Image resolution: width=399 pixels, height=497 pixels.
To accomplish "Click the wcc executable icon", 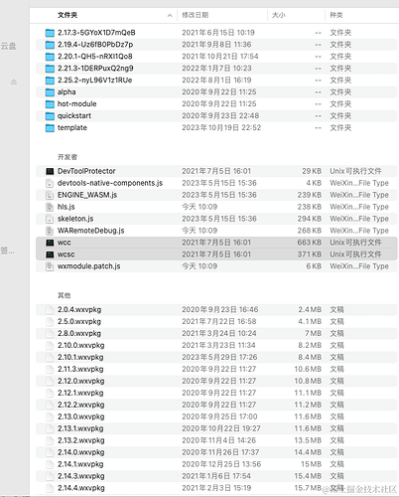I will pos(50,243).
